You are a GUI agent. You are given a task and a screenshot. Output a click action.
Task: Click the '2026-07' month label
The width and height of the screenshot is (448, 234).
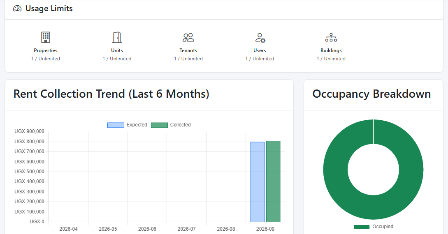pyautogui.click(x=187, y=229)
